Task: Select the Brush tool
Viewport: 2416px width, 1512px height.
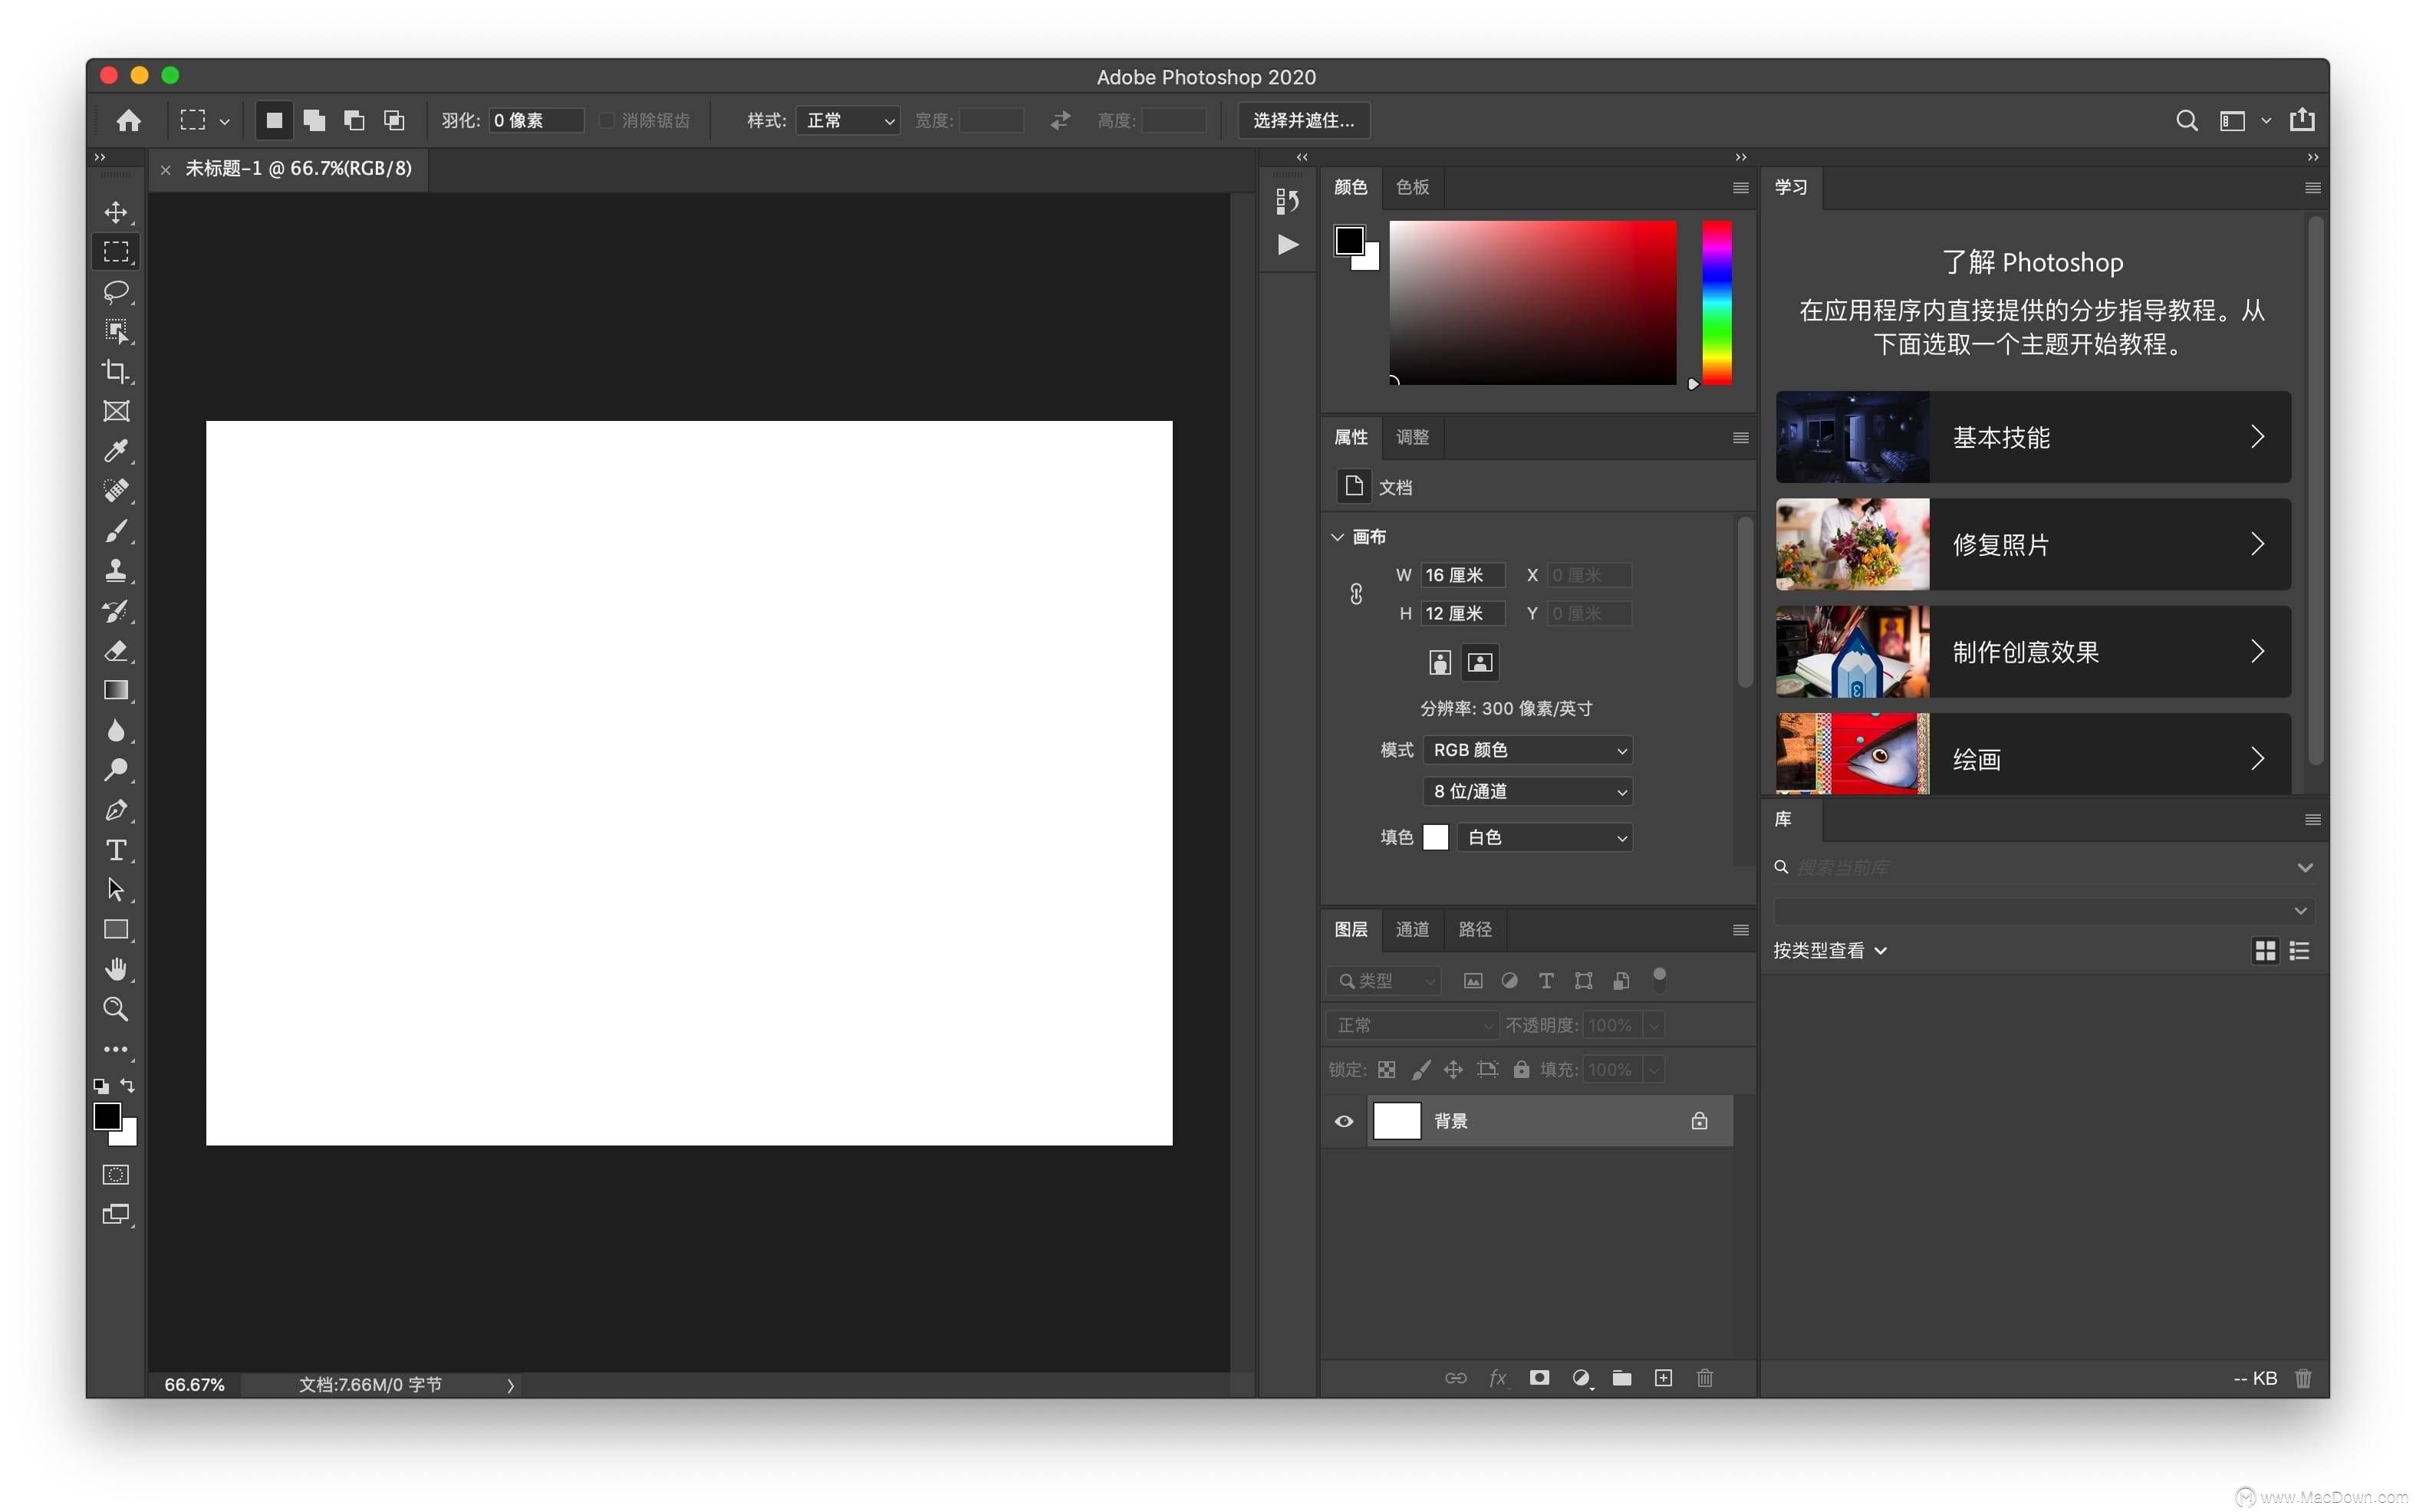Action: 117,530
